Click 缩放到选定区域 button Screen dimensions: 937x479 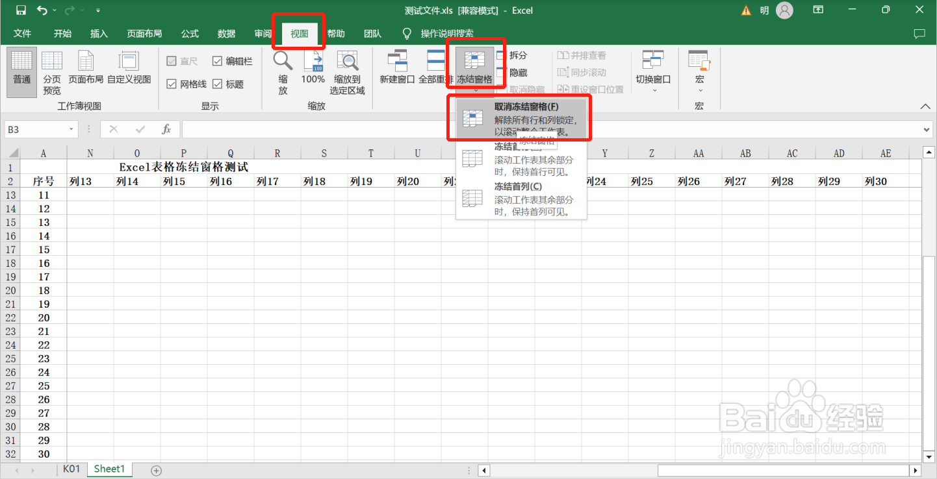pyautogui.click(x=348, y=72)
